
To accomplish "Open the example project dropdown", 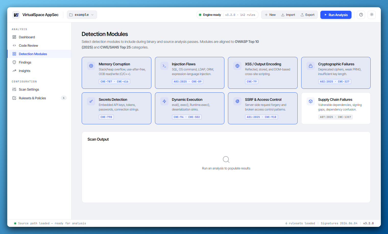I will pyautogui.click(x=82, y=15).
